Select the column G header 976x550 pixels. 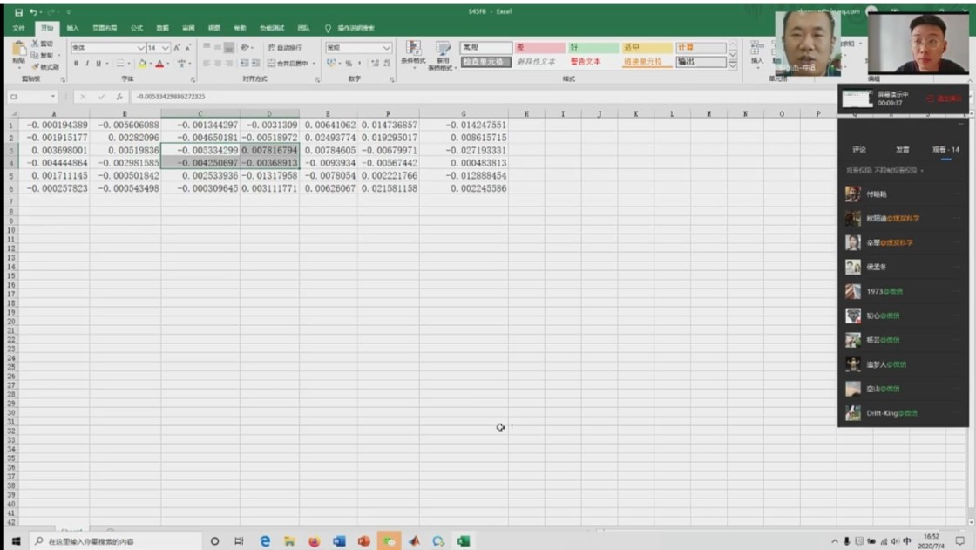point(464,113)
